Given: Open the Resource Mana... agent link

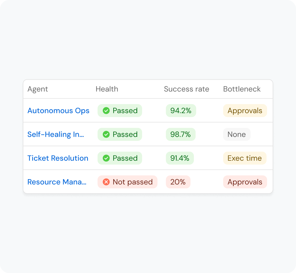Looking at the screenshot, I should (x=57, y=182).
